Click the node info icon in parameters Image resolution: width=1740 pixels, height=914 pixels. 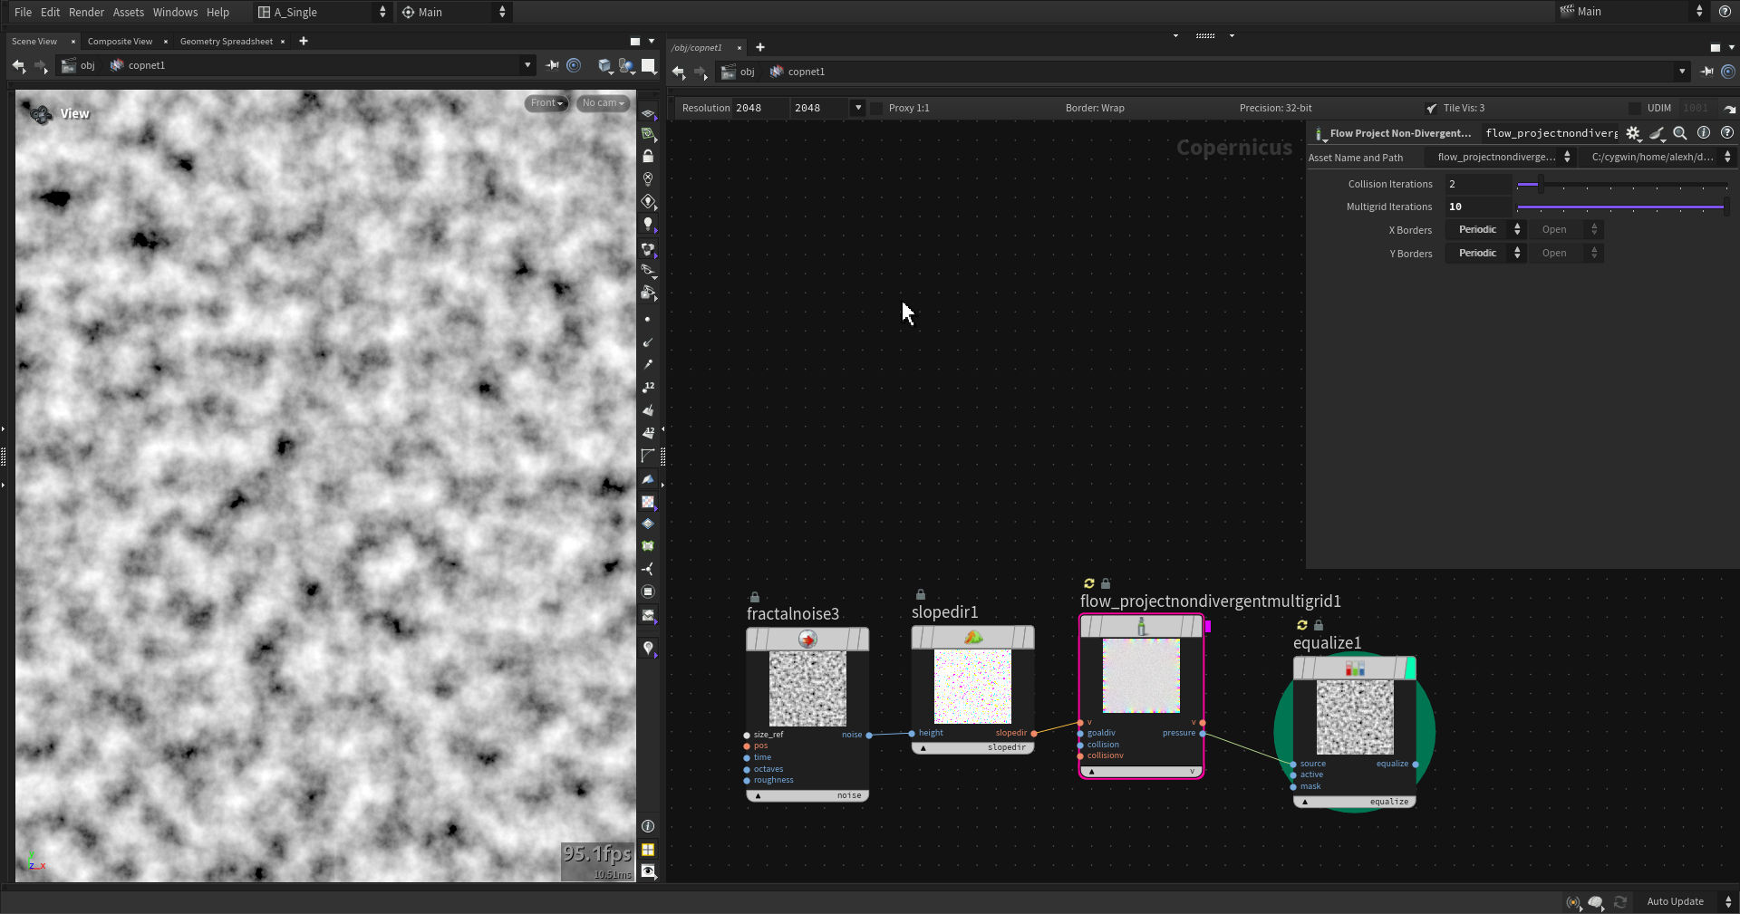tap(1704, 133)
